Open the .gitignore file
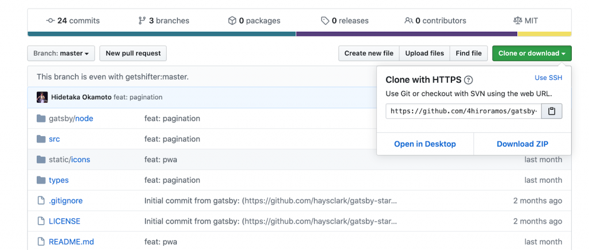589x250 pixels. click(66, 201)
